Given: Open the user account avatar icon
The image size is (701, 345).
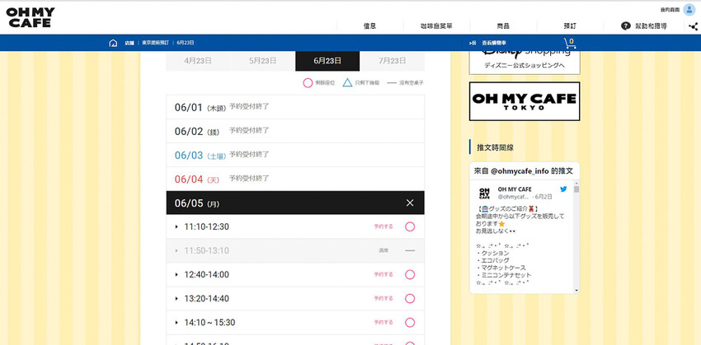Looking at the screenshot, I should click(x=689, y=9).
